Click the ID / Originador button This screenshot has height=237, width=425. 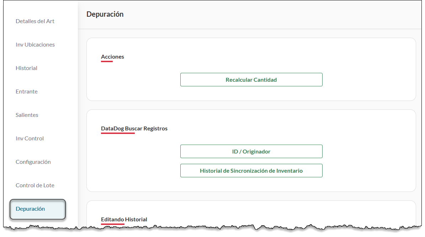click(251, 151)
